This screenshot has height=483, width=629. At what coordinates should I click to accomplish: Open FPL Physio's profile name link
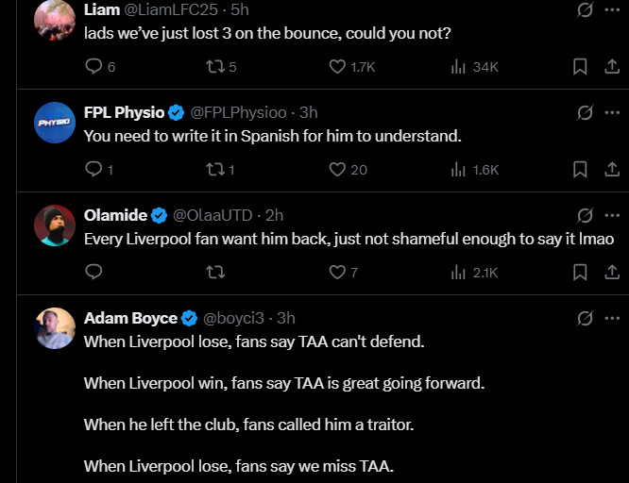tap(124, 112)
